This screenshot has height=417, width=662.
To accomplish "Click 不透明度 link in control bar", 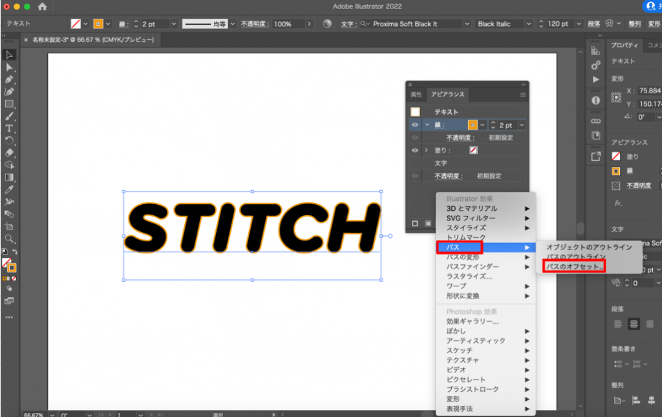I will (x=255, y=24).
